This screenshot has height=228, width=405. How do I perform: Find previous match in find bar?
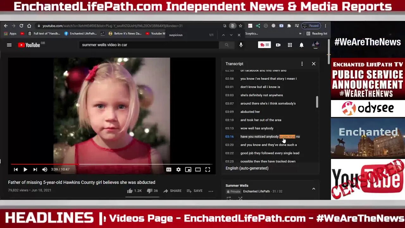(x=223, y=35)
